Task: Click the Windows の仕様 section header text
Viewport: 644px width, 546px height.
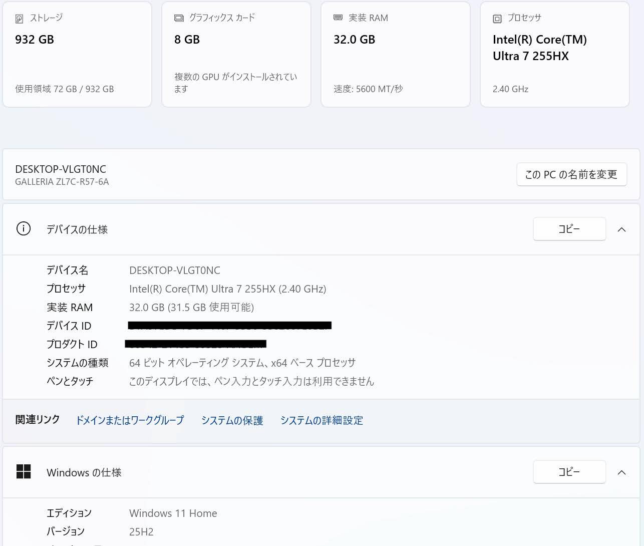Action: coord(84,472)
